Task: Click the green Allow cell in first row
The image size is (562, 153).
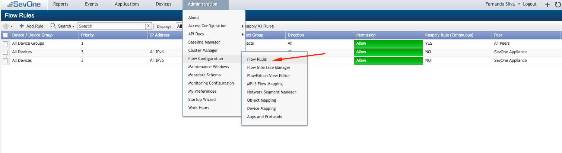Action: click(x=388, y=43)
